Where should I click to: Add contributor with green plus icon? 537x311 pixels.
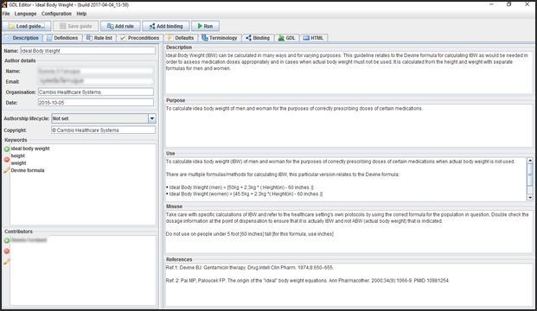click(7, 241)
